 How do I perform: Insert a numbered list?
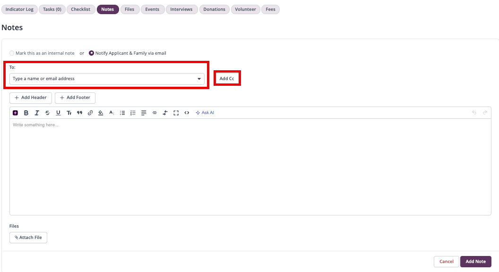(133, 113)
